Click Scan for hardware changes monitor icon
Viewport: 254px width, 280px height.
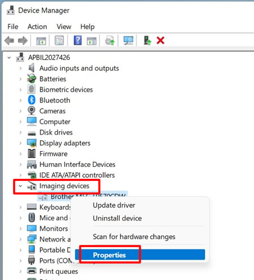tap(128, 40)
